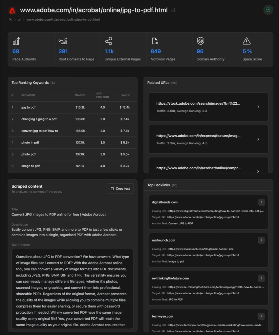Click the Page Authority value 68
This screenshot has width=279, height=335.
[x=16, y=51]
